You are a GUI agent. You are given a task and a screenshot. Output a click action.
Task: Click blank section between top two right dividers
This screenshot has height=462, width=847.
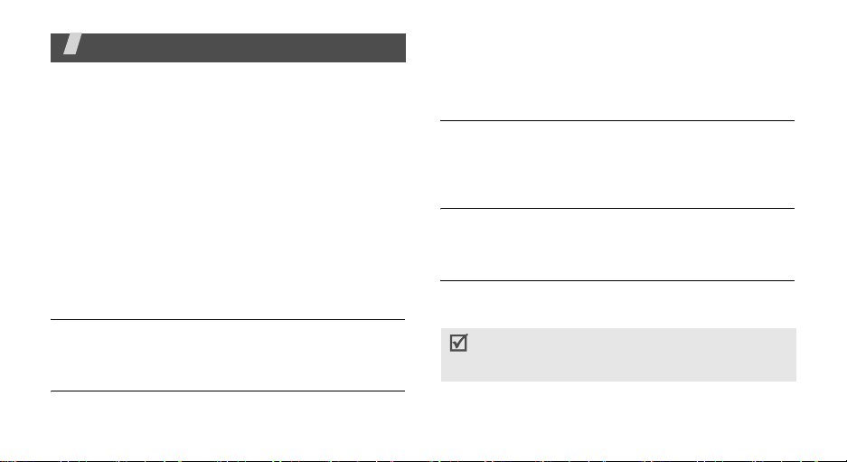point(617,165)
